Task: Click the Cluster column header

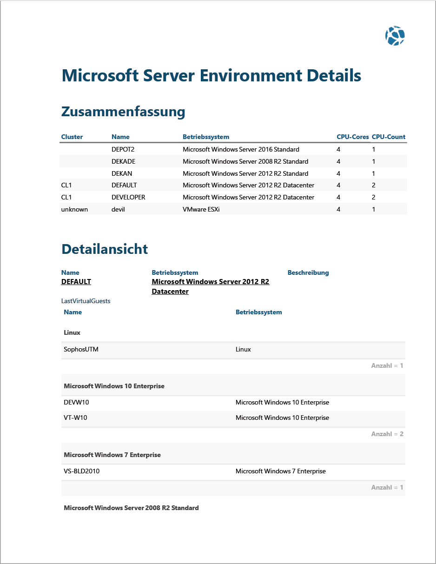Action: pos(72,137)
